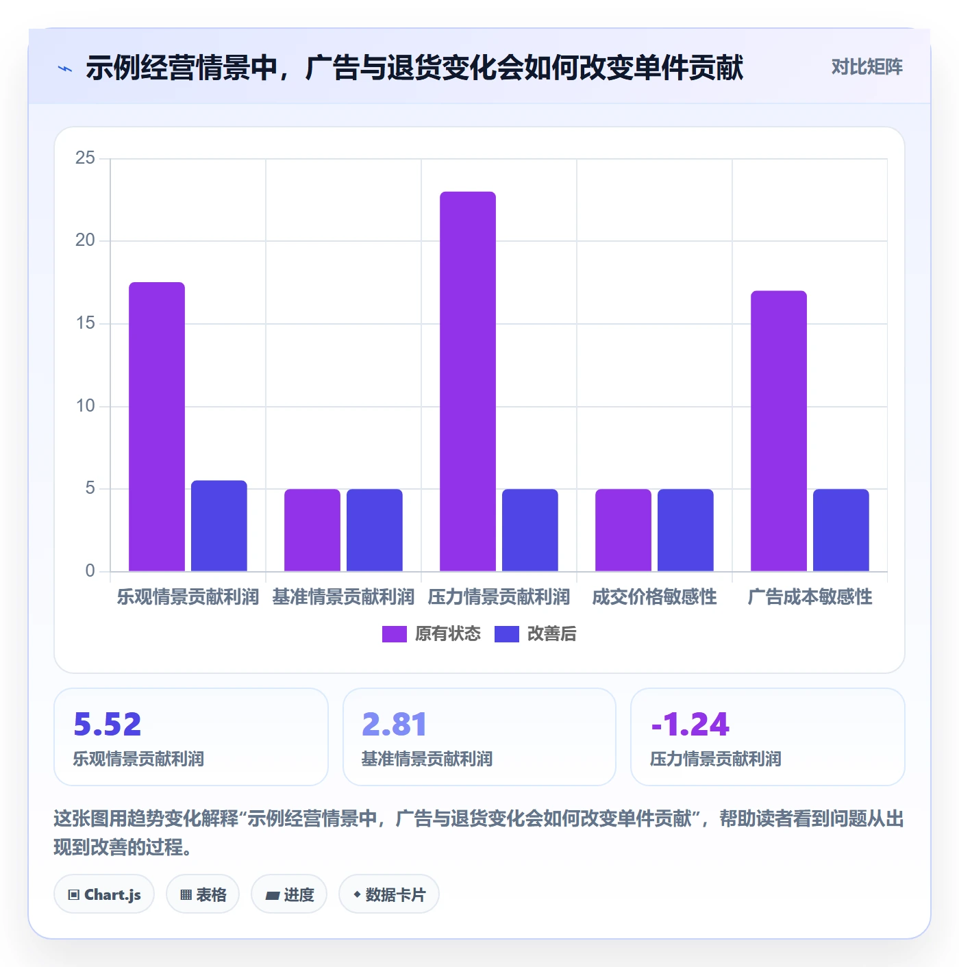Toggle the 改善后 blue legend swatch
The height and width of the screenshot is (967, 959).
506,634
